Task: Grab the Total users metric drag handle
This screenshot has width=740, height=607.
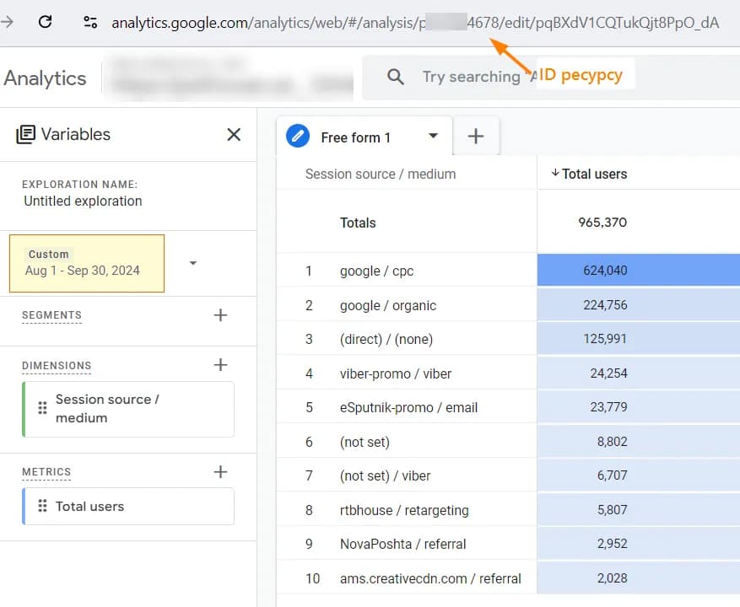Action: [x=42, y=506]
